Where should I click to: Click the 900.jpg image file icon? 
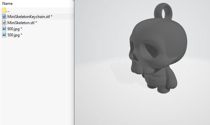4,29
